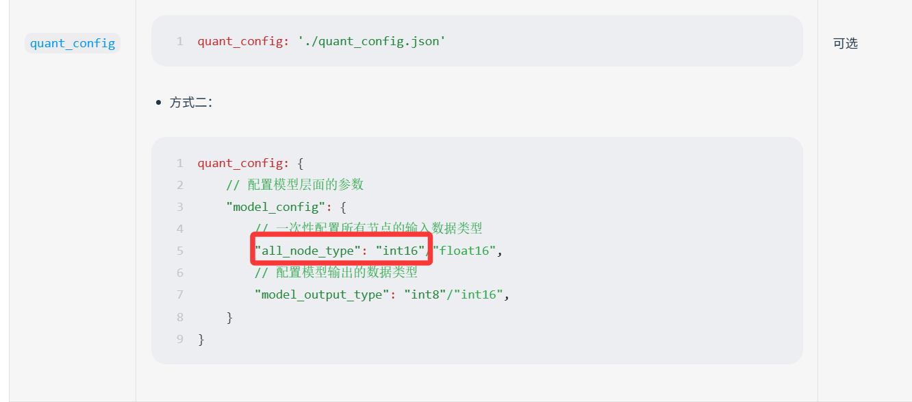The width and height of the screenshot is (912, 402).
Task: Click the comment 配置模型层面的参数
Action: pos(295,185)
